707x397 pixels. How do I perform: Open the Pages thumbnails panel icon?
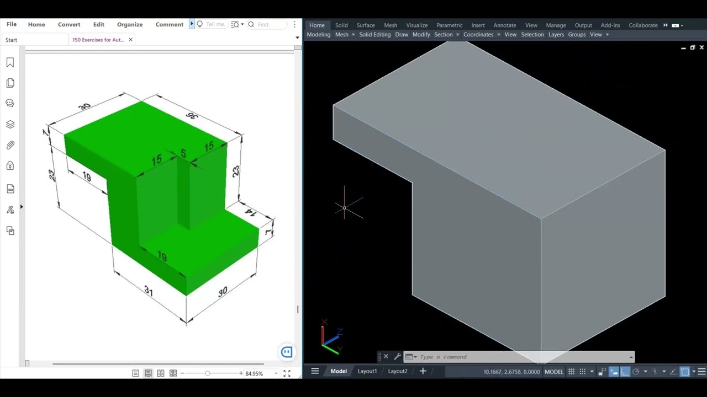10,83
